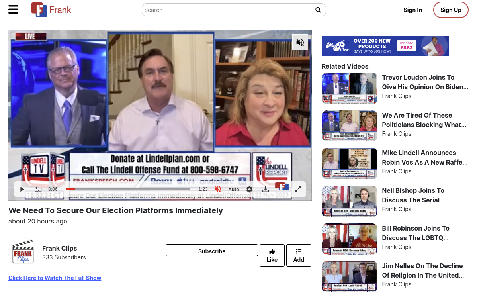This screenshot has width=477, height=296.
Task: Click the 0:06 elapsed time label
Action: (53, 189)
